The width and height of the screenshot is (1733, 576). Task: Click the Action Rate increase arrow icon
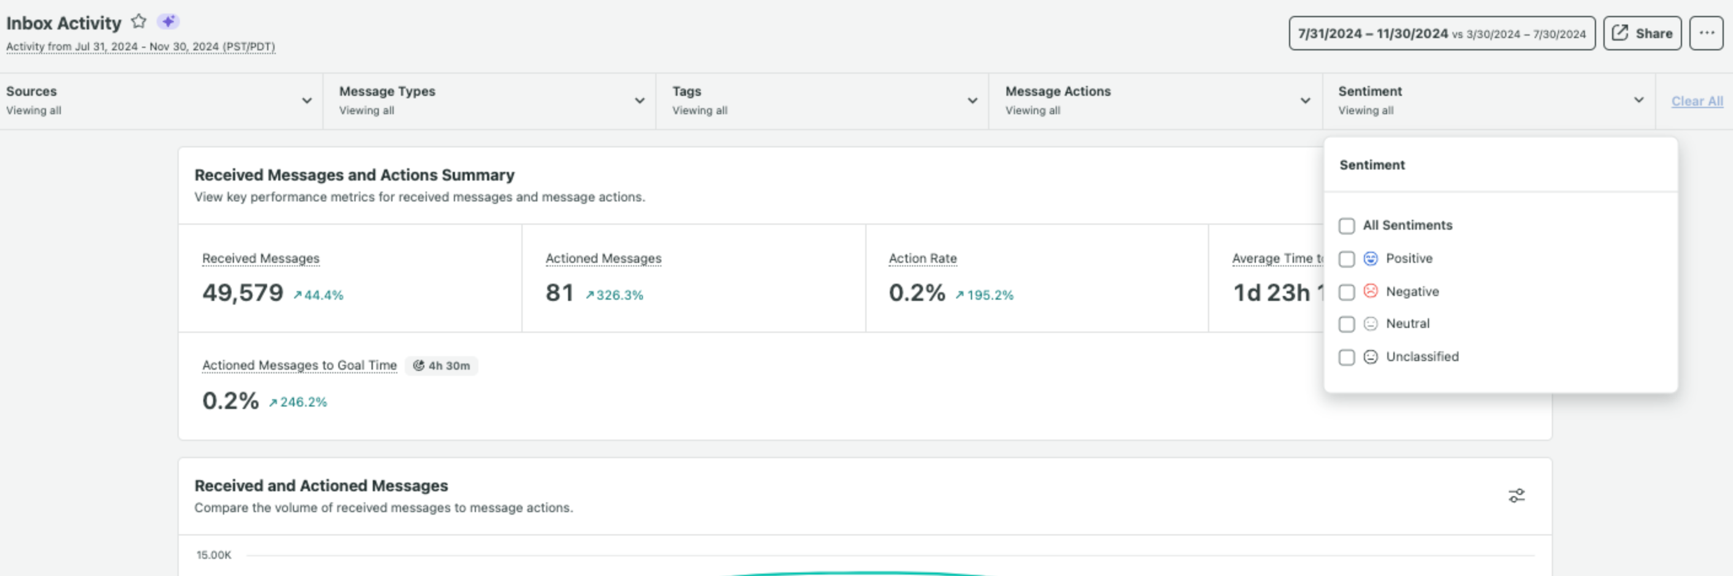click(x=959, y=295)
